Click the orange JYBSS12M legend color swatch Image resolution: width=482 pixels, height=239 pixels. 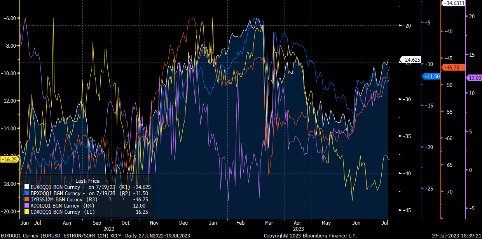tap(26, 199)
